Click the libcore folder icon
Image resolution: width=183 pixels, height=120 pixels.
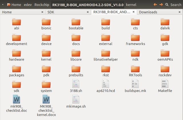(x=76, y=53)
